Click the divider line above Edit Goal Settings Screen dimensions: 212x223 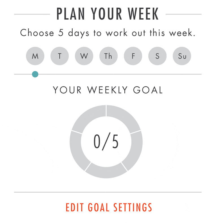coord(108,192)
